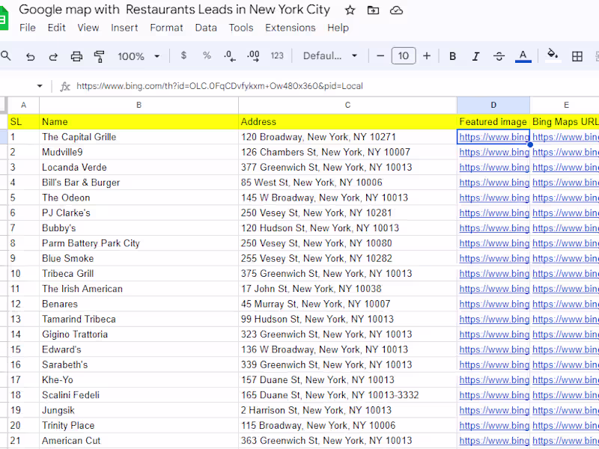Open Featured image link for Bubby's row
The width and height of the screenshot is (599, 449).
coord(494,228)
